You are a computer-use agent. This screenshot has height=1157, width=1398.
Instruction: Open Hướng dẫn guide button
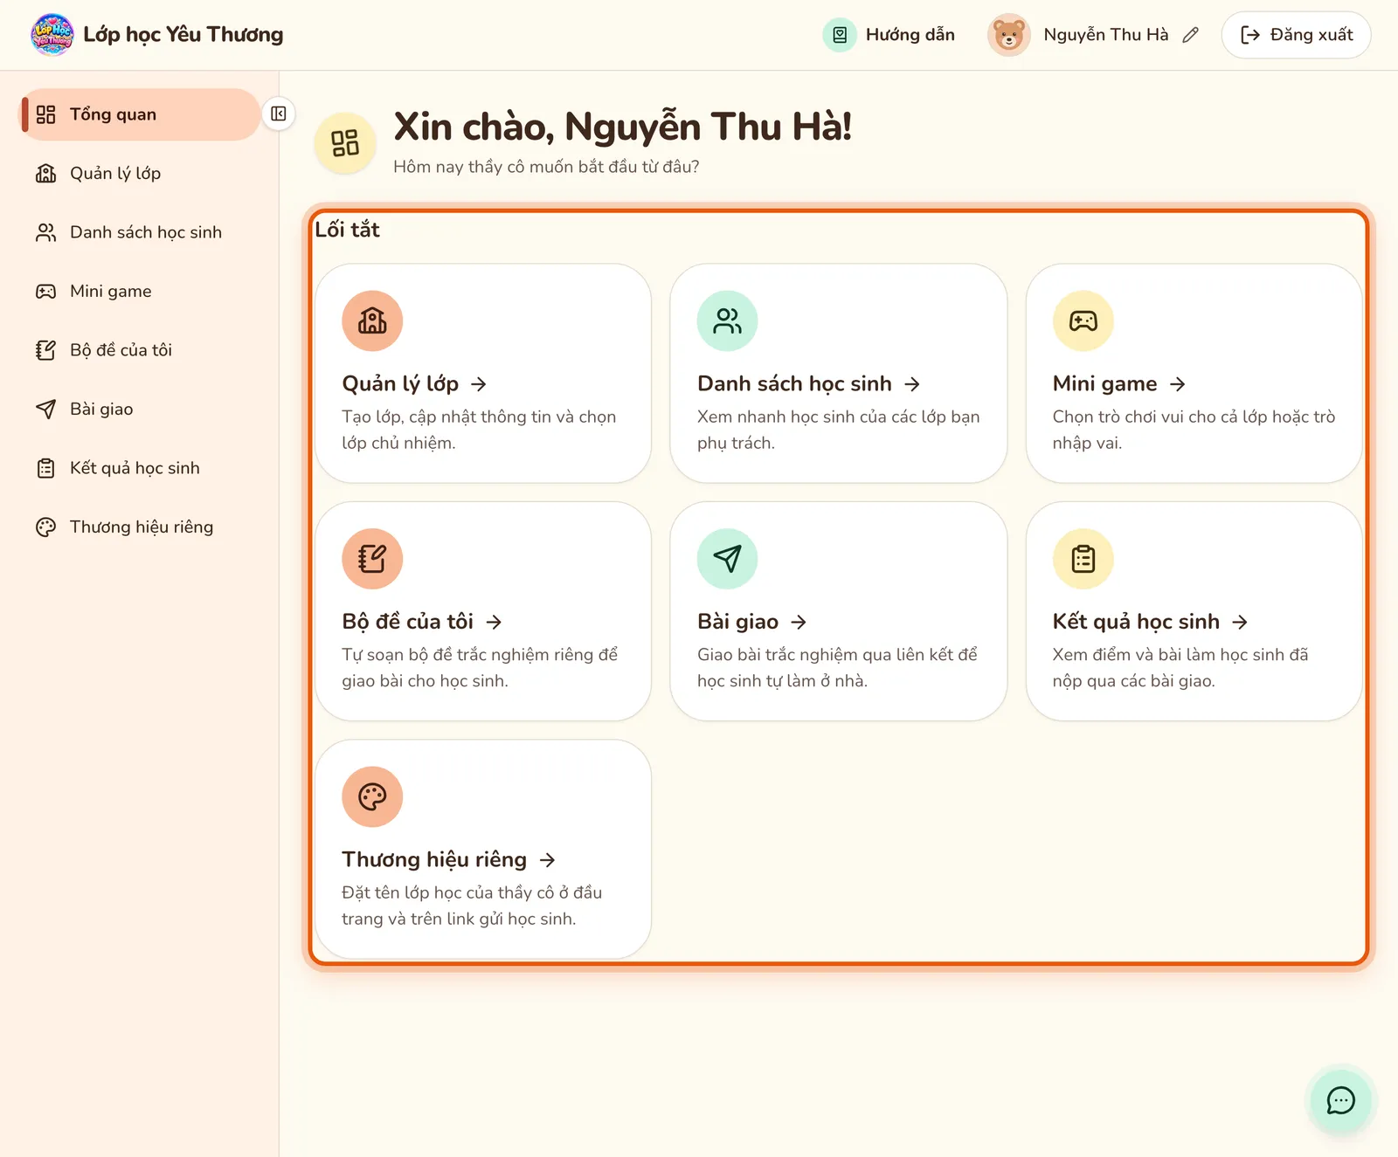coord(889,35)
